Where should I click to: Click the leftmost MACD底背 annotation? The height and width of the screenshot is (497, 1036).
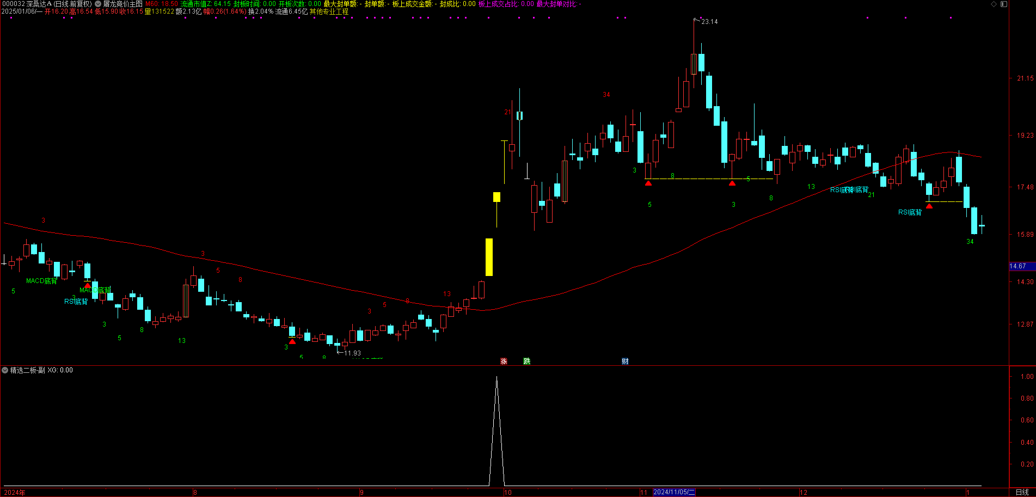click(x=41, y=281)
